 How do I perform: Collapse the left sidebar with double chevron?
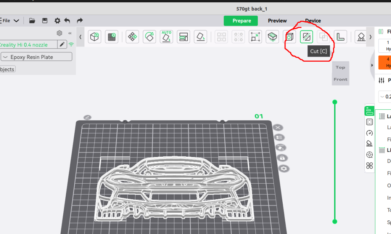70,33
